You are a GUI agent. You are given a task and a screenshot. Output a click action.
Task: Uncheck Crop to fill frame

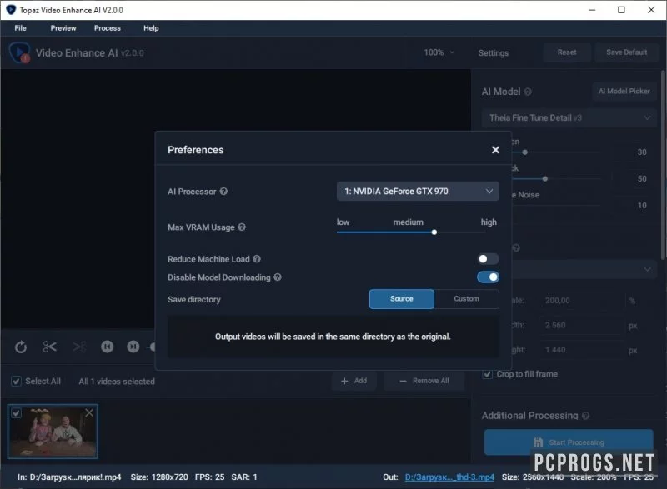point(488,374)
